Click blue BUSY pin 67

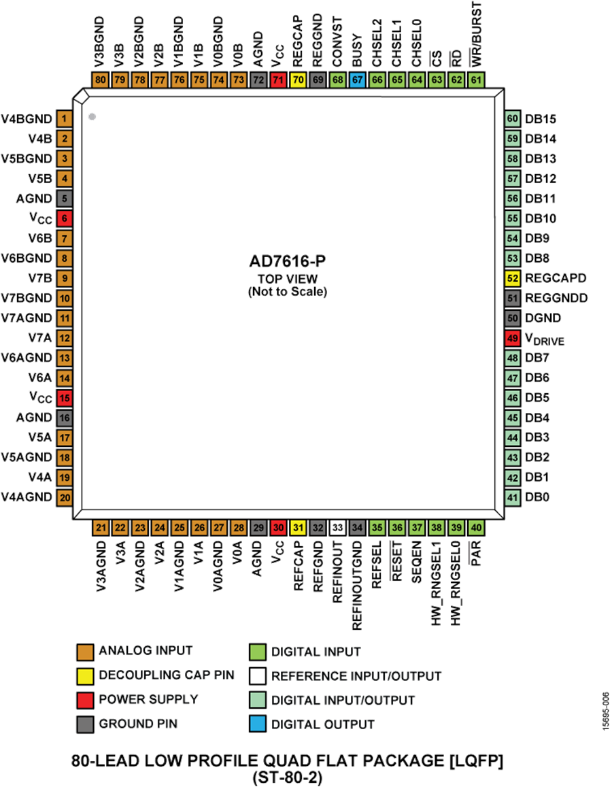pyautogui.click(x=357, y=80)
